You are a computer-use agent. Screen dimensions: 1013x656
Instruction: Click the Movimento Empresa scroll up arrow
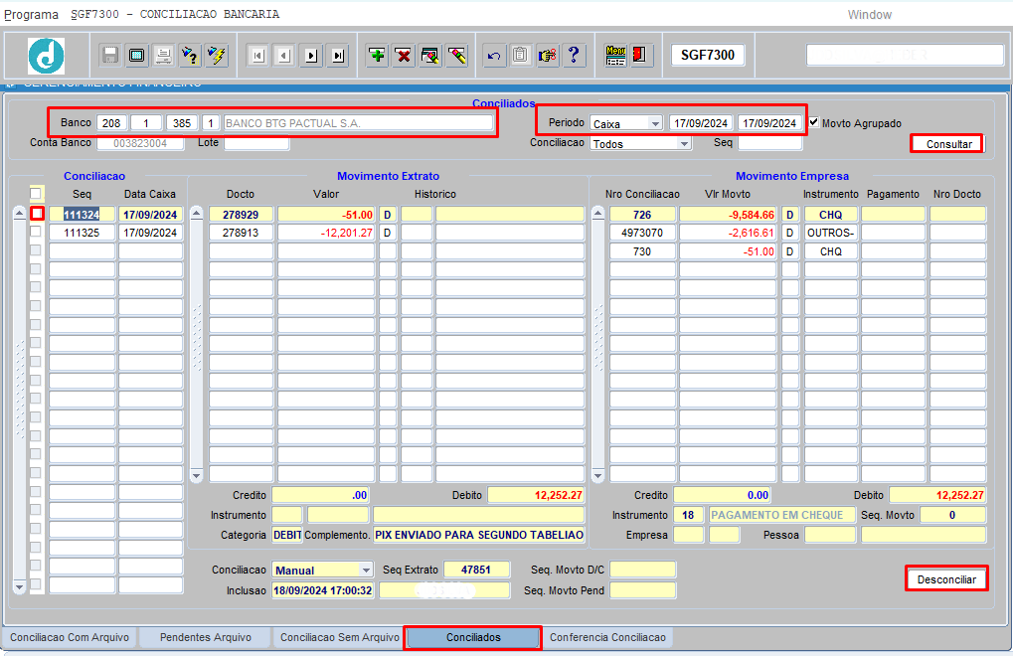(x=598, y=213)
